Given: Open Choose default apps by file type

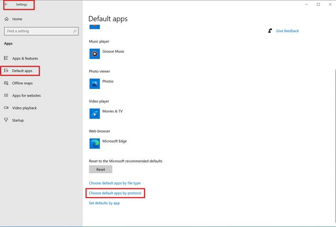Looking at the screenshot, I should [115, 183].
